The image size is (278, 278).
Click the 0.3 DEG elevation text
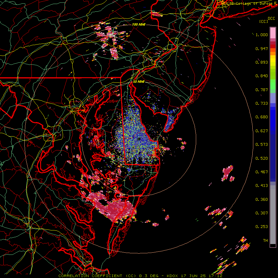point(149,276)
